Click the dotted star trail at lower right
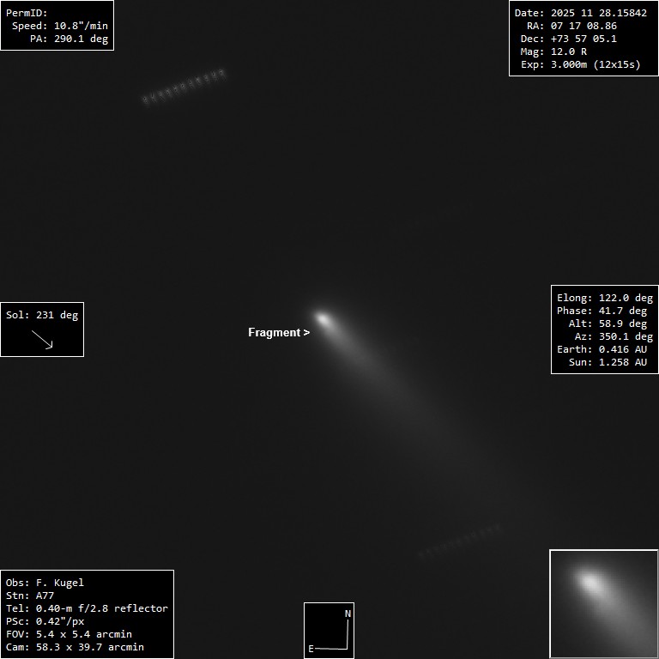Screen dimensions: 659x659 [461, 542]
